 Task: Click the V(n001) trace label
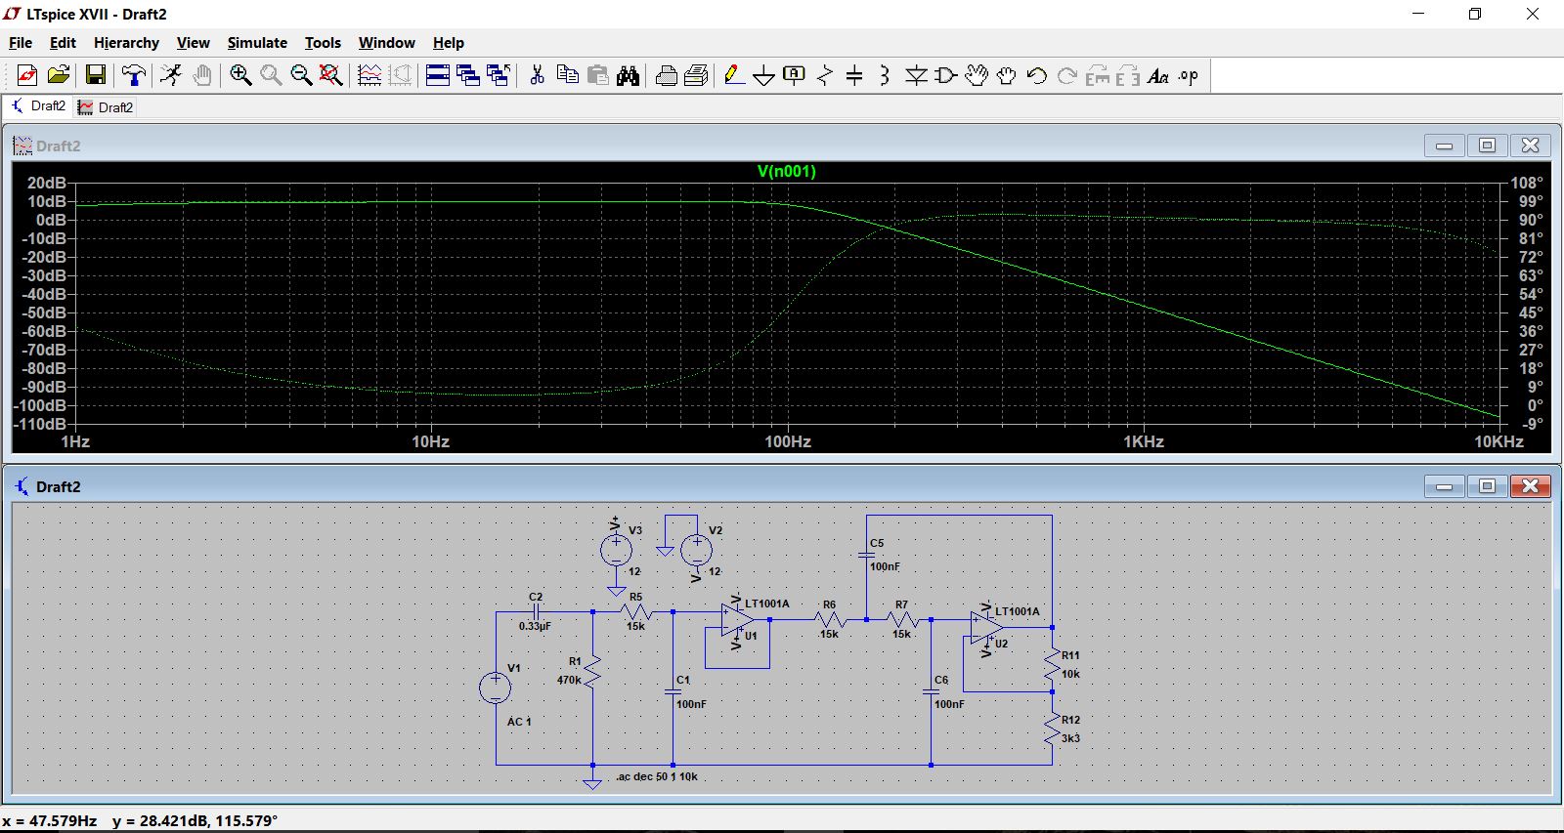tap(786, 172)
